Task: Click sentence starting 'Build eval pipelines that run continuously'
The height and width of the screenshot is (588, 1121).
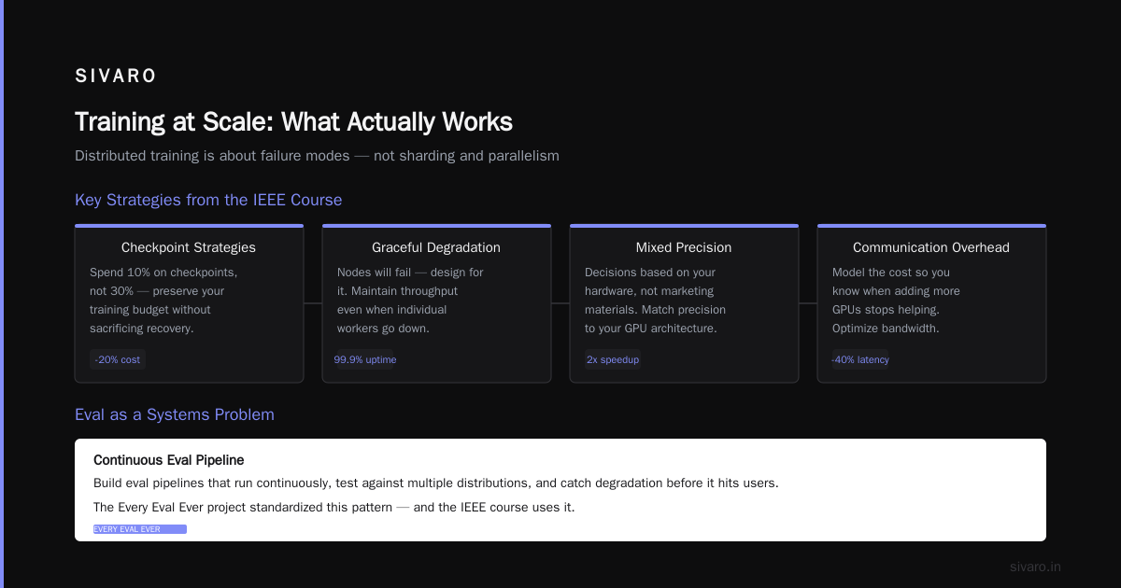Action: [436, 483]
